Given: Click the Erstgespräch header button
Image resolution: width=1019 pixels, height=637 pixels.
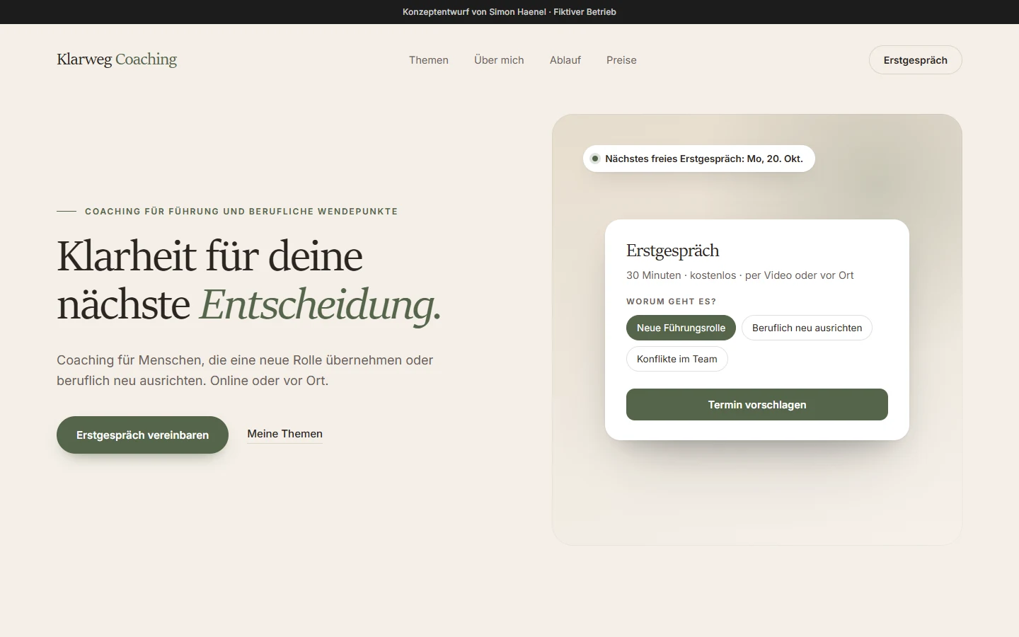Looking at the screenshot, I should pos(915,60).
